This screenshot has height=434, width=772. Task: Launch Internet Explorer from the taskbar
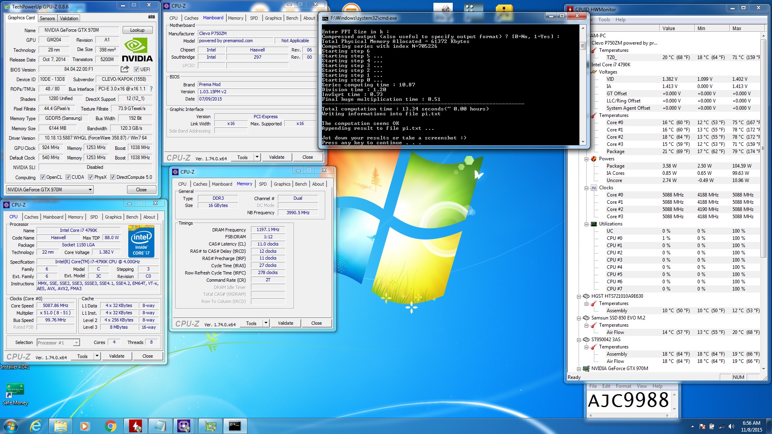(x=36, y=426)
